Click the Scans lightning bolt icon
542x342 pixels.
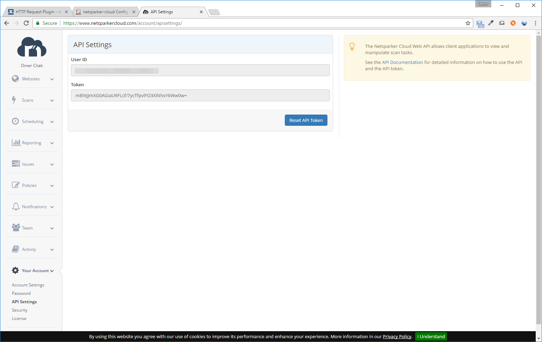tap(15, 100)
